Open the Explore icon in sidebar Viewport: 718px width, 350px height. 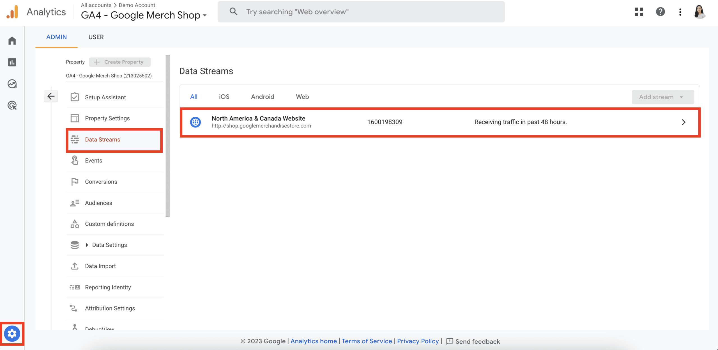coord(12,84)
